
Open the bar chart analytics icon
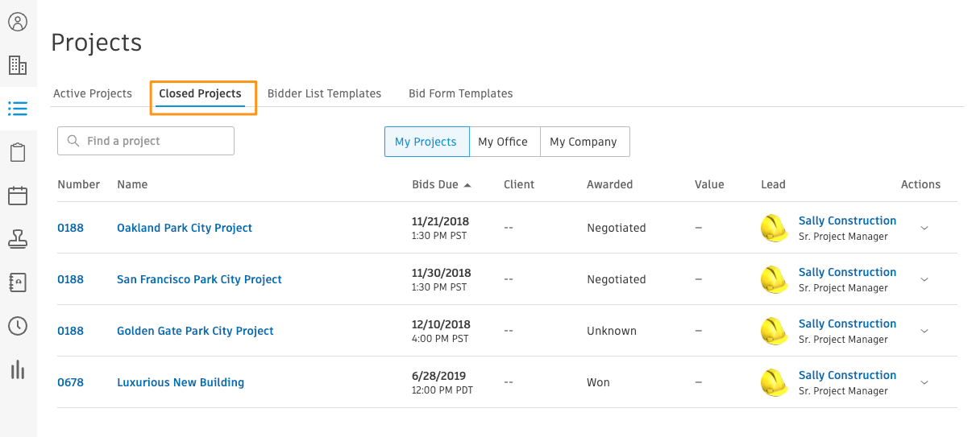pos(18,369)
